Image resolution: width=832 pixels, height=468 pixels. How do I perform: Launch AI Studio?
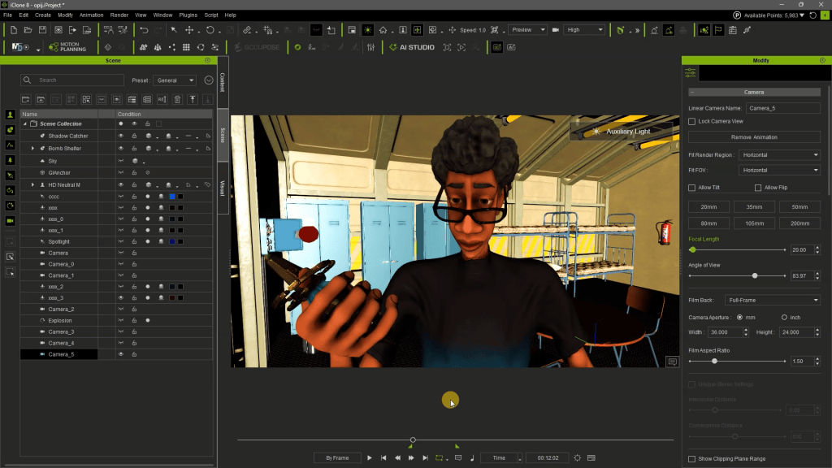[412, 47]
